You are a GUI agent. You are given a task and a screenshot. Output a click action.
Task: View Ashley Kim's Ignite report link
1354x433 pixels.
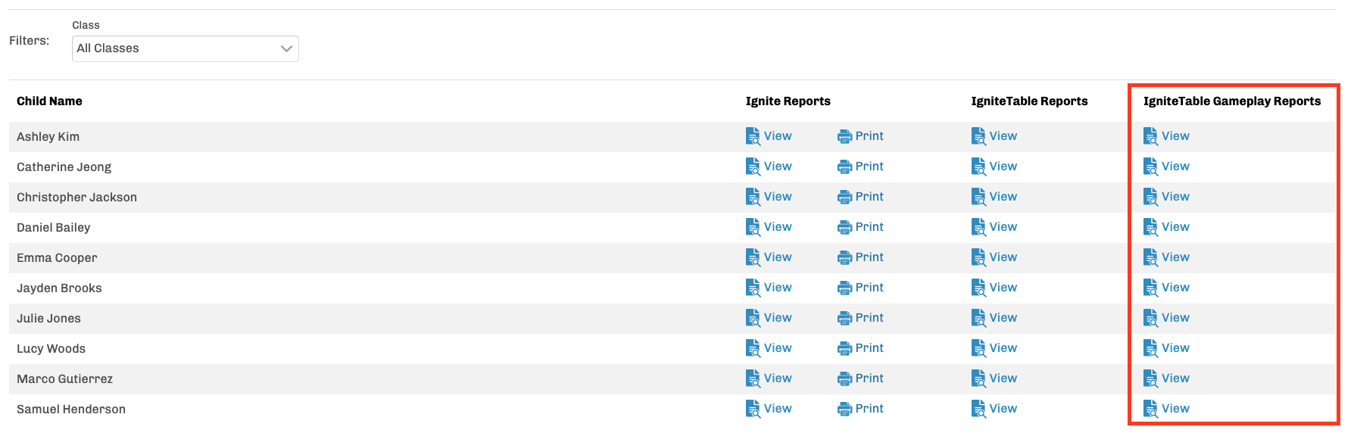click(x=778, y=136)
